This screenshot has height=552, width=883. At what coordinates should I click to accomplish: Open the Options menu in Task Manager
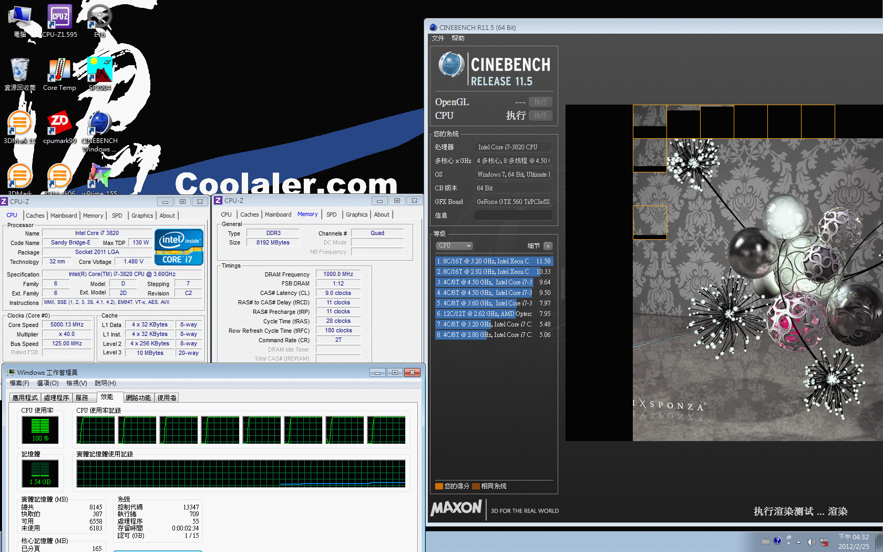(48, 383)
